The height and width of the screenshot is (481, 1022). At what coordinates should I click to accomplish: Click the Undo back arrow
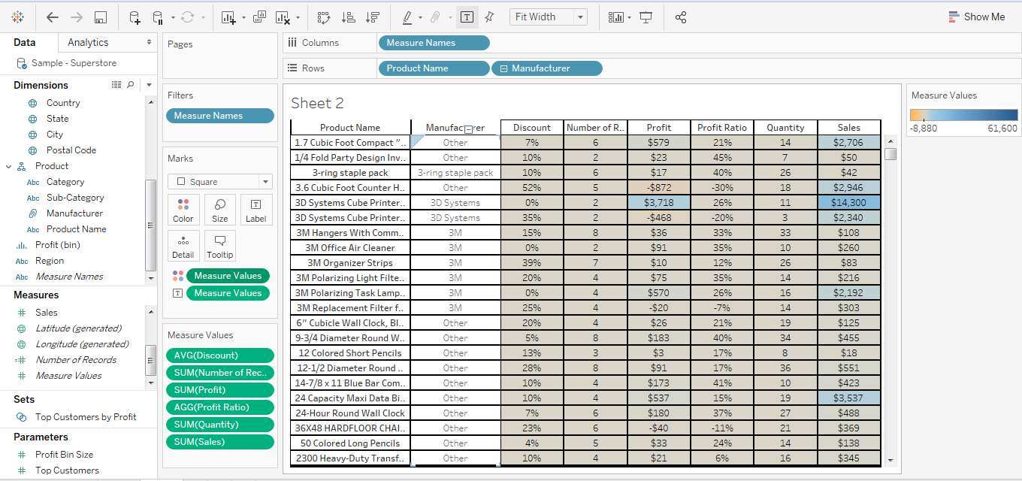[52, 17]
